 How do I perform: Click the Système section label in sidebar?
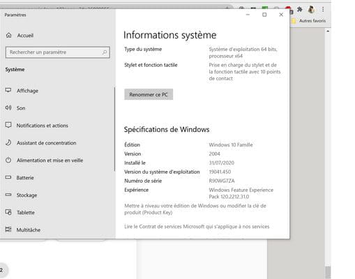(15, 70)
